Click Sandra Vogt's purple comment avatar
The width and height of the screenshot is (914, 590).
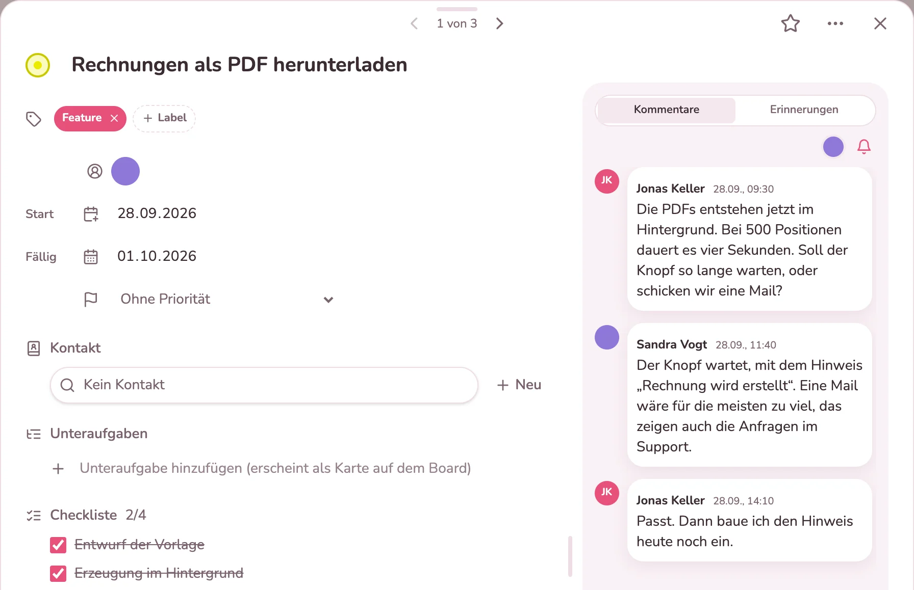coord(607,337)
